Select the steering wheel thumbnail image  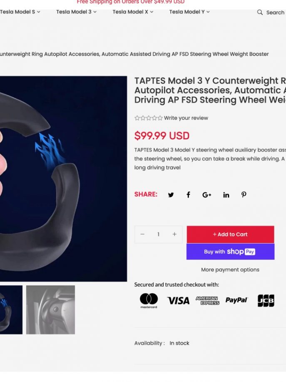[51, 309]
